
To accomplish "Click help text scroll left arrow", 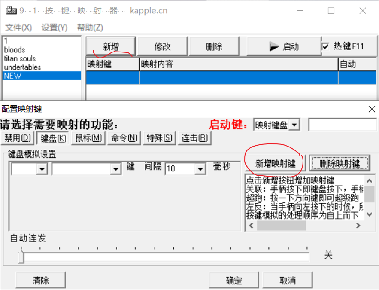I will (252, 226).
